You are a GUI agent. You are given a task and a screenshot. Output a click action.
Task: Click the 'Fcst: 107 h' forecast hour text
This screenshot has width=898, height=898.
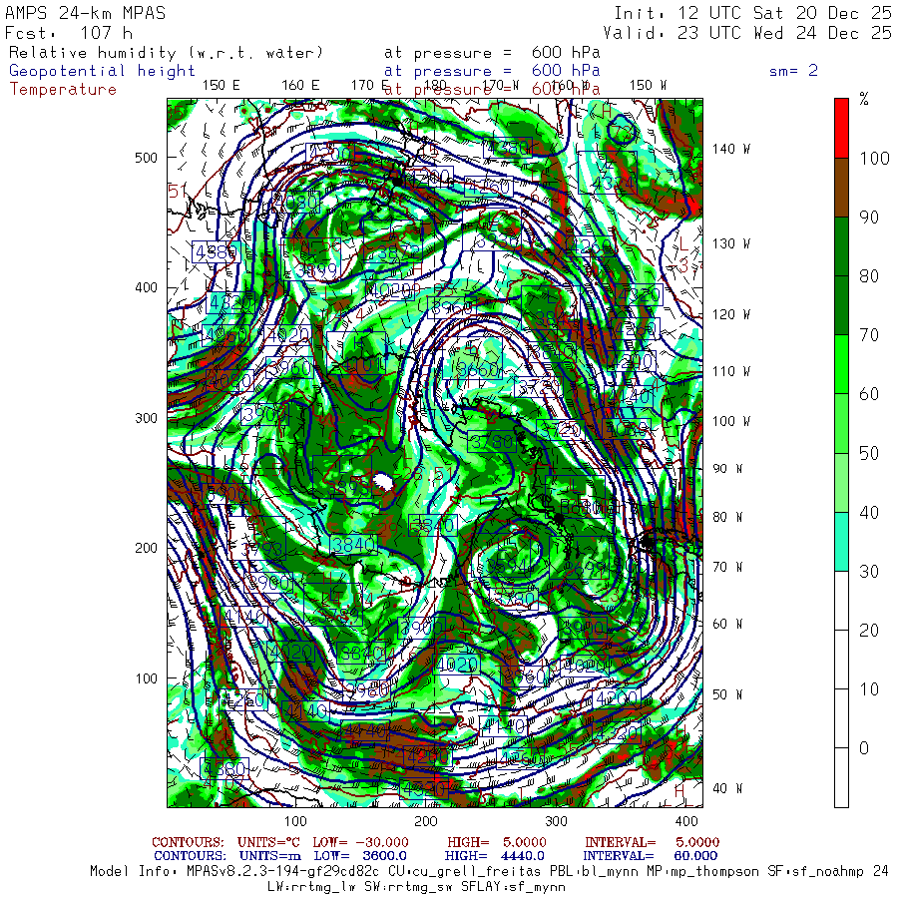[69, 33]
